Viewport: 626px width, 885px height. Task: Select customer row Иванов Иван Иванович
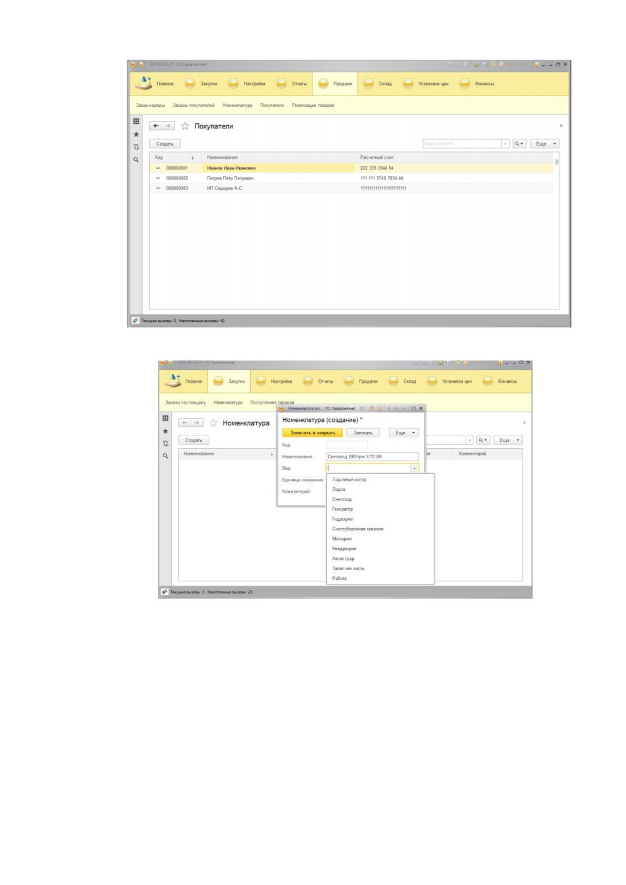352,168
